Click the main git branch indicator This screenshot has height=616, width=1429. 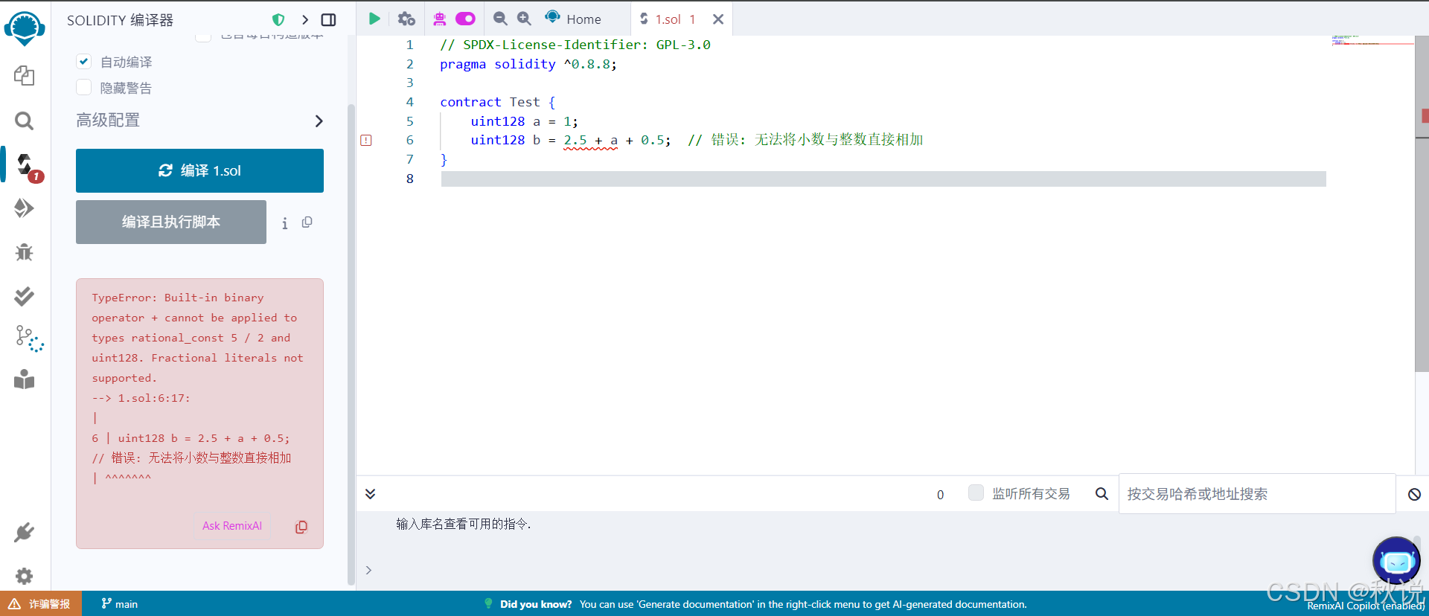pos(120,604)
